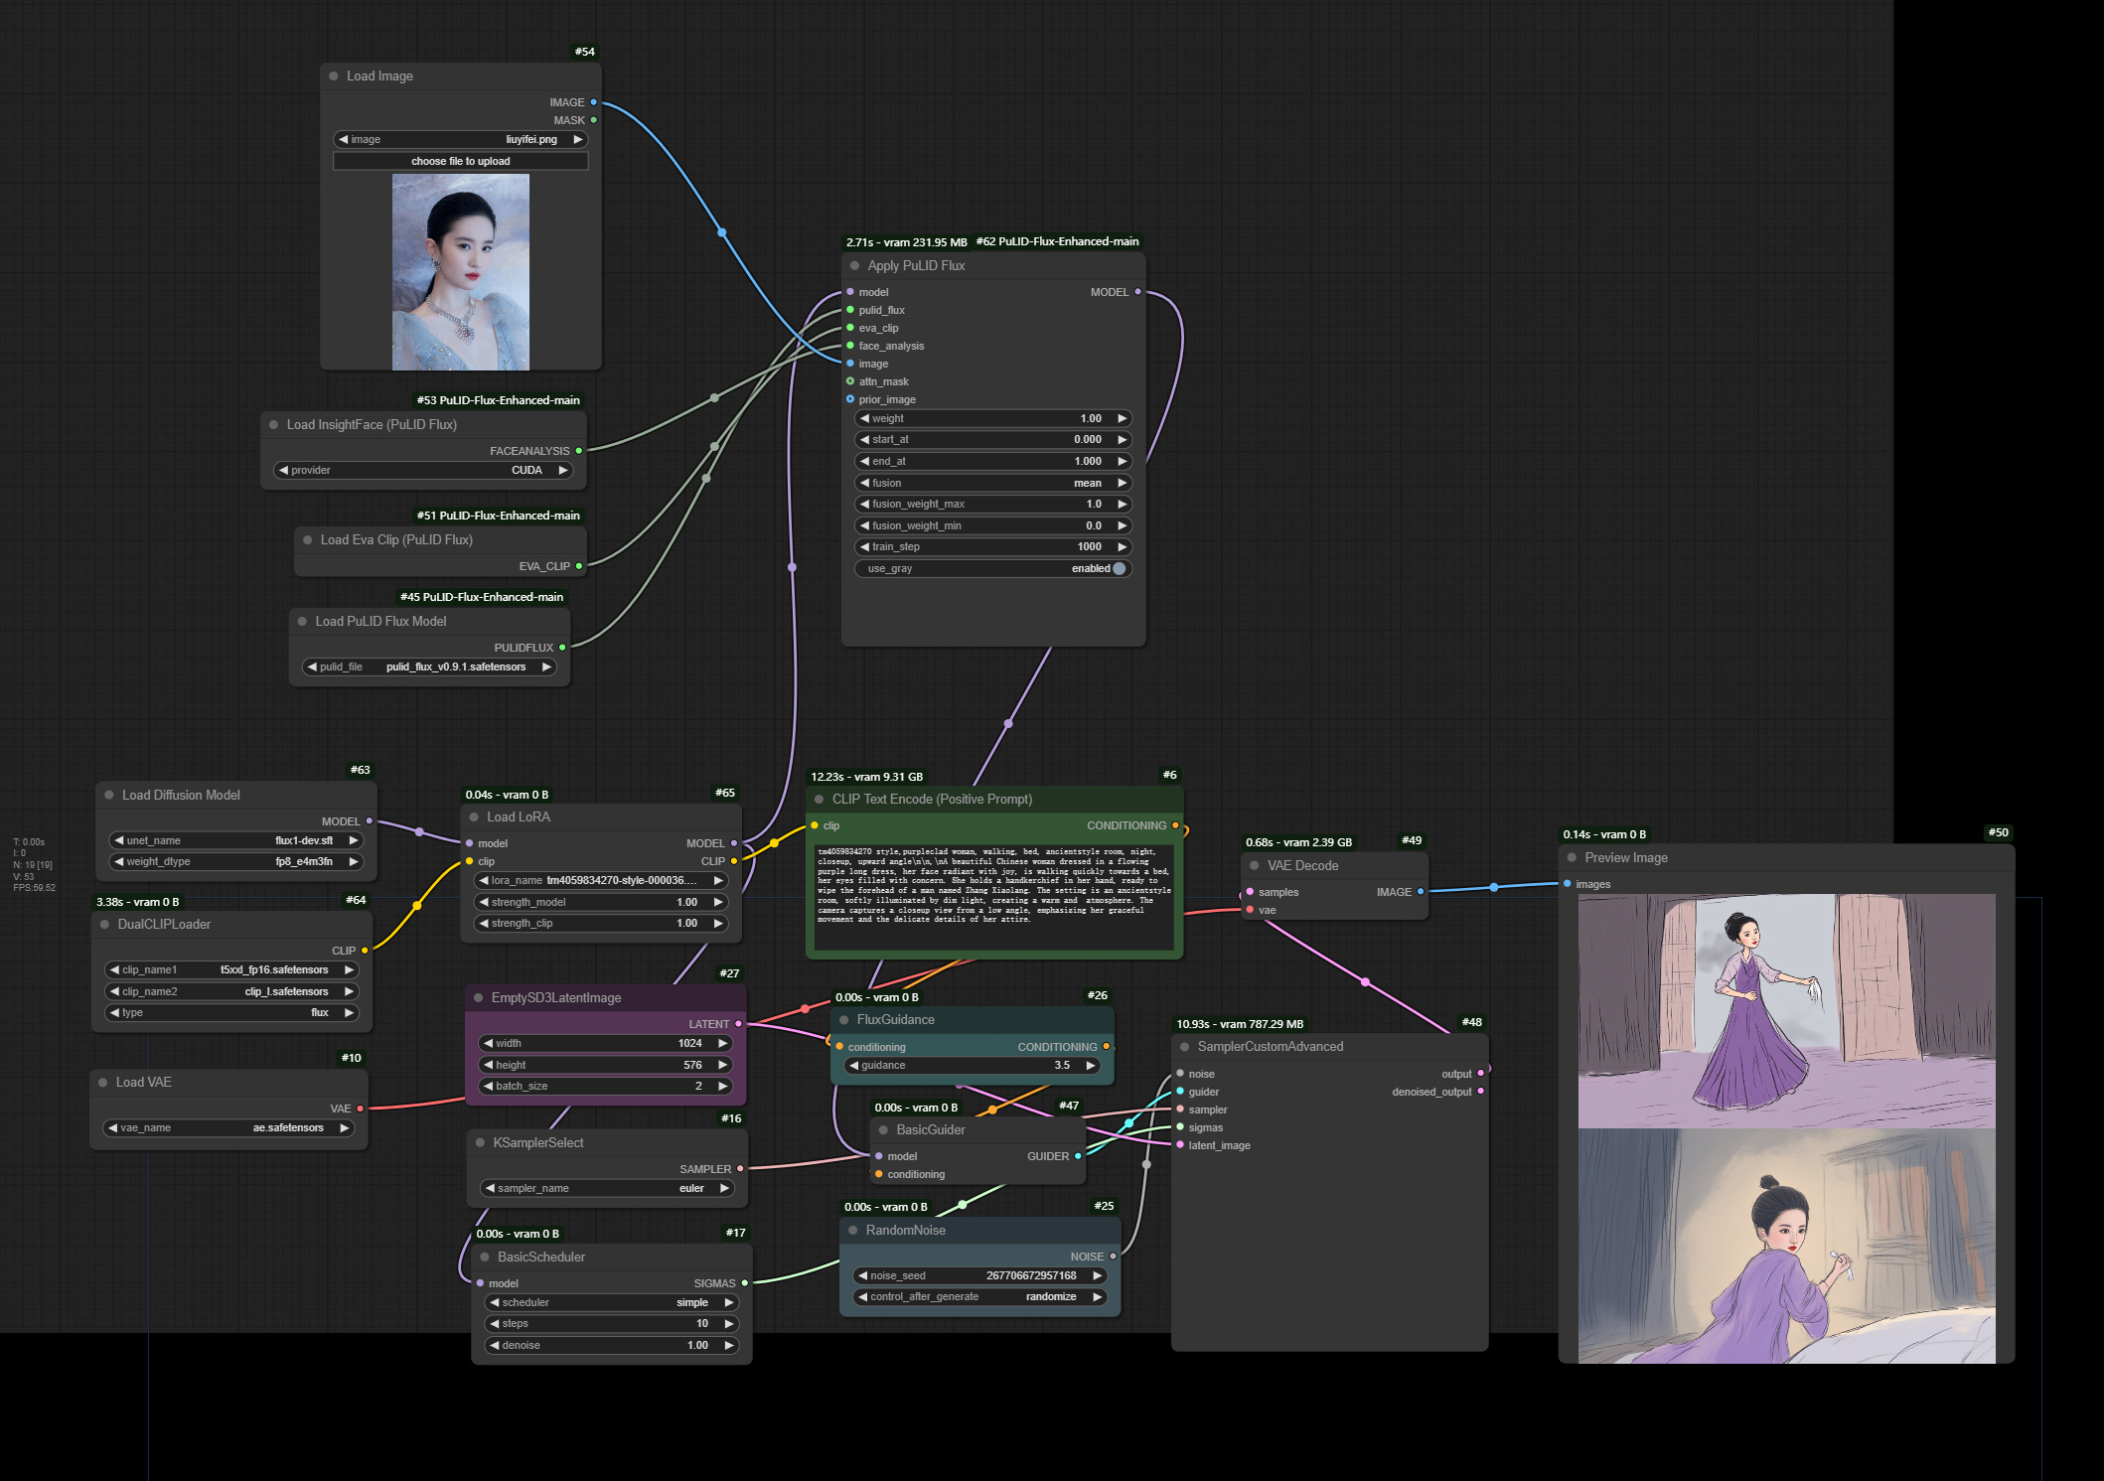The width and height of the screenshot is (2104, 1481).
Task: Open the sampler_name dropdown showing euler
Action: (606, 1188)
